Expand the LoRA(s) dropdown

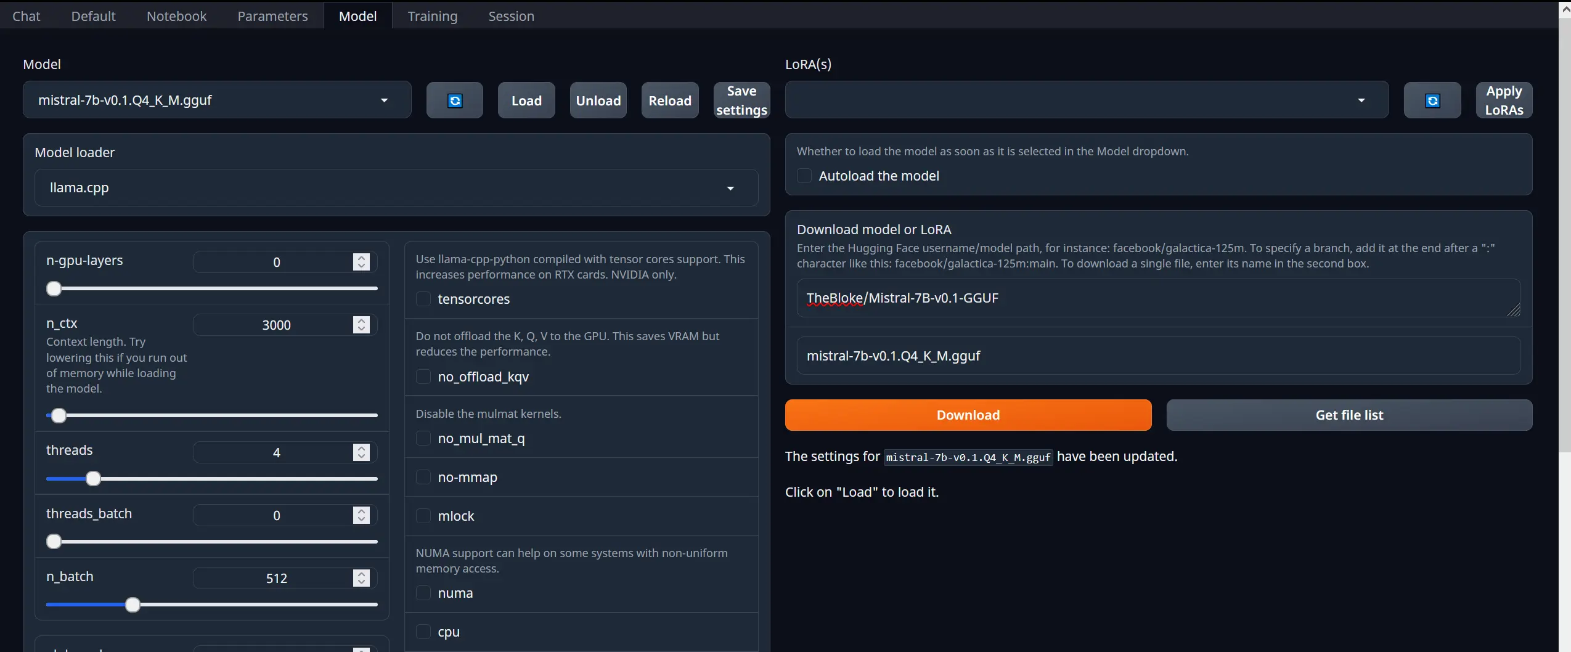tap(1087, 100)
